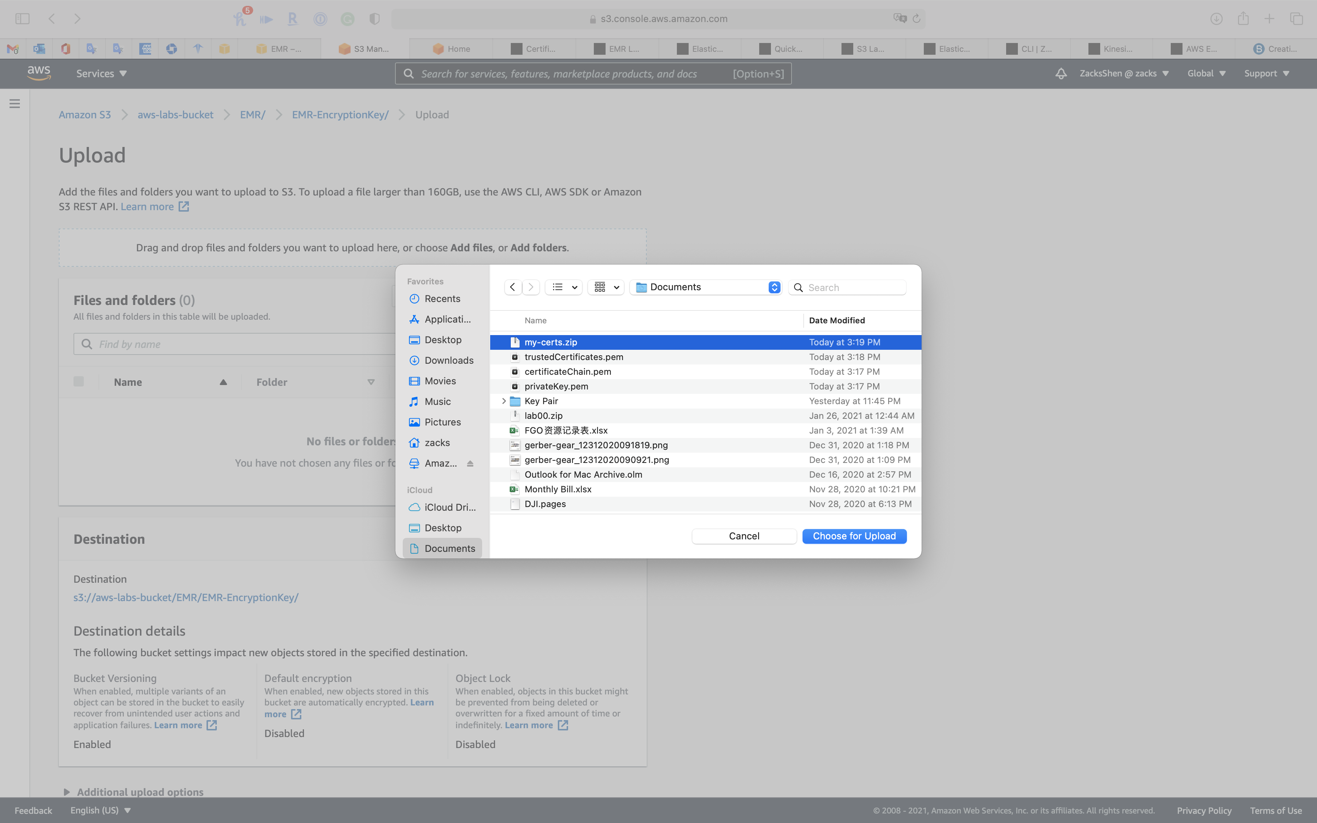1317x823 pixels.
Task: Open the Services dropdown menu
Action: point(101,73)
